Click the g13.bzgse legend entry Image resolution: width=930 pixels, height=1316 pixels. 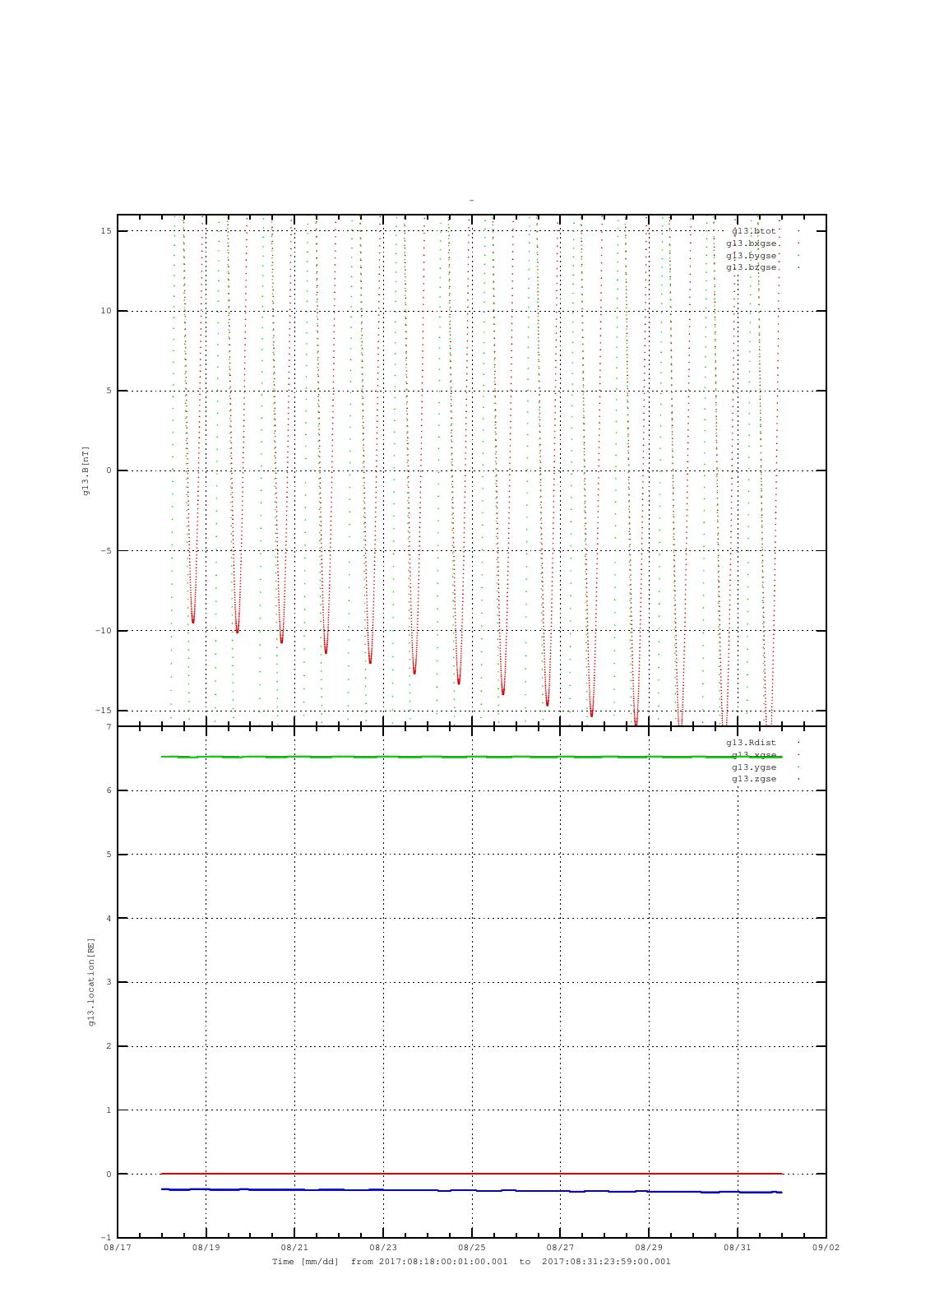tap(752, 267)
